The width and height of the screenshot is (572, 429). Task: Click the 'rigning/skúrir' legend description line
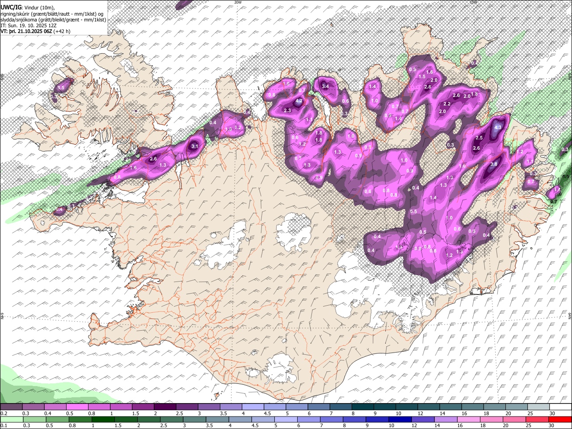pyautogui.click(x=52, y=14)
